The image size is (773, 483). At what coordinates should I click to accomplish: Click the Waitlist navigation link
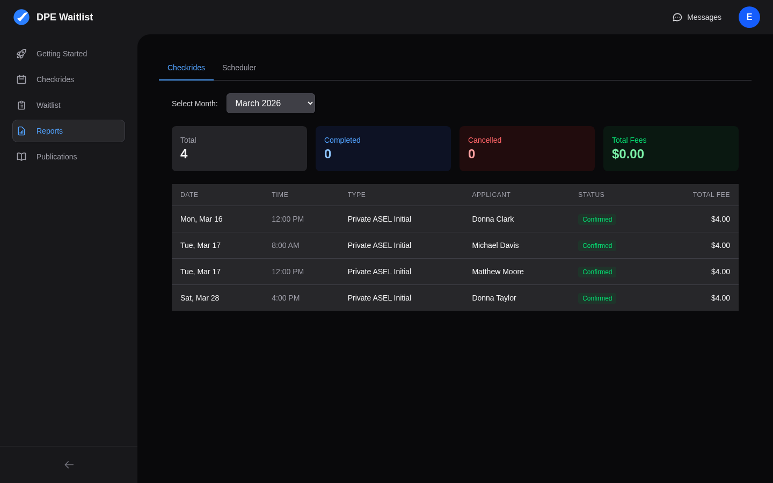[x=48, y=105]
